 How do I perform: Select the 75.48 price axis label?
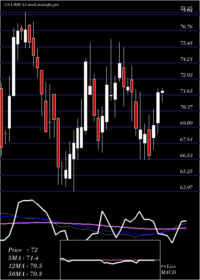(186, 43)
